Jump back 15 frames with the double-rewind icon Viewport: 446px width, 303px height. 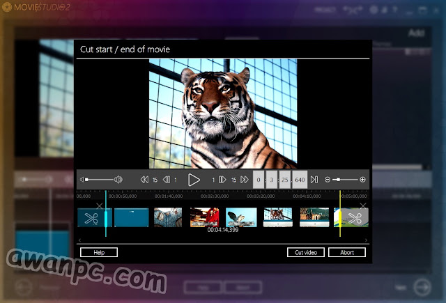(144, 180)
